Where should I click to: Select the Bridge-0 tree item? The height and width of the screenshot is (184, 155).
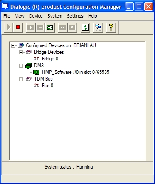point(50,59)
